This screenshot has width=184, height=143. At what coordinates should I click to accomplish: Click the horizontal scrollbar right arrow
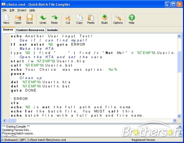pyautogui.click(x=175, y=121)
